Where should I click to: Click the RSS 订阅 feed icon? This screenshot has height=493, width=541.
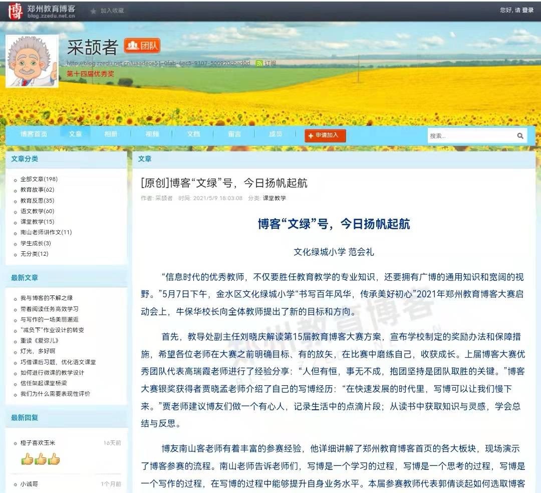point(259,63)
